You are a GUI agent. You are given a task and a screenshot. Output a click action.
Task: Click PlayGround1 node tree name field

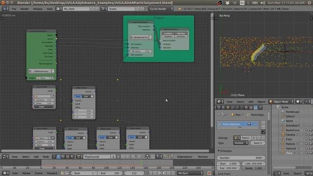click(x=97, y=156)
